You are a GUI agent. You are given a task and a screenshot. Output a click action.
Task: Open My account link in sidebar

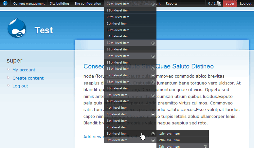click(24, 70)
